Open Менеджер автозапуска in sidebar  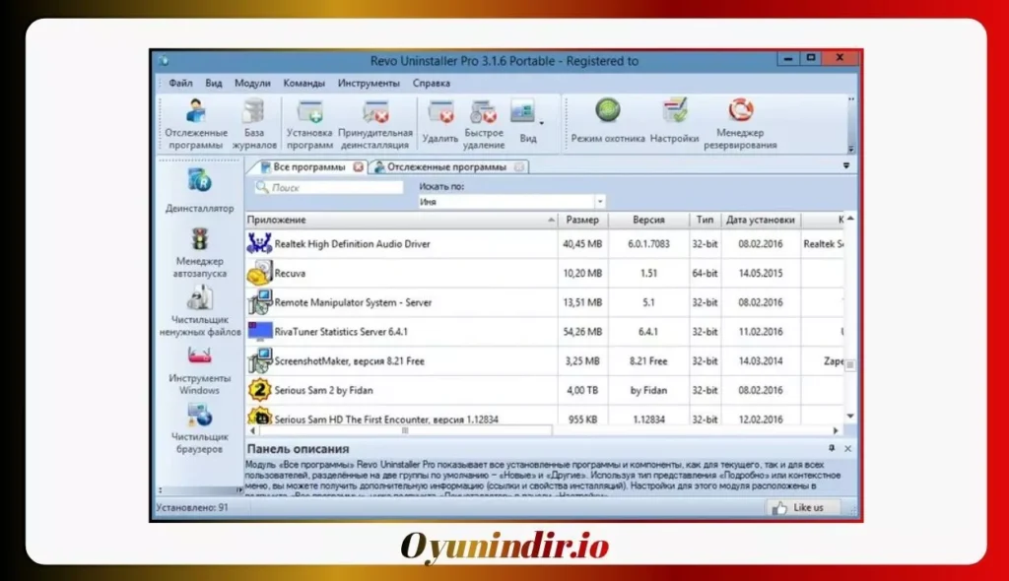[x=199, y=253]
